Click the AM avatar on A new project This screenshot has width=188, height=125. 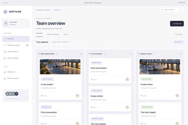pos(77,96)
